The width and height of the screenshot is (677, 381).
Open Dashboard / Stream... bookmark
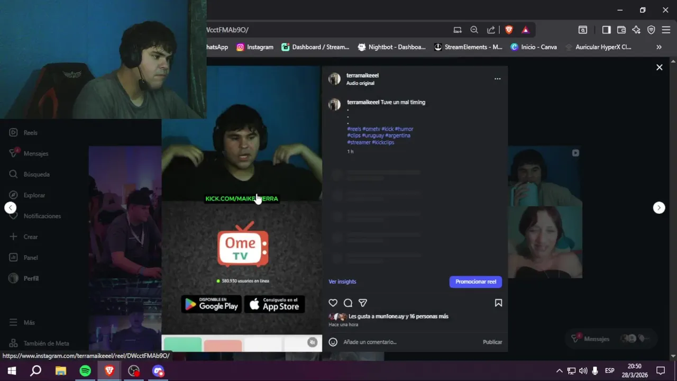tap(315, 47)
